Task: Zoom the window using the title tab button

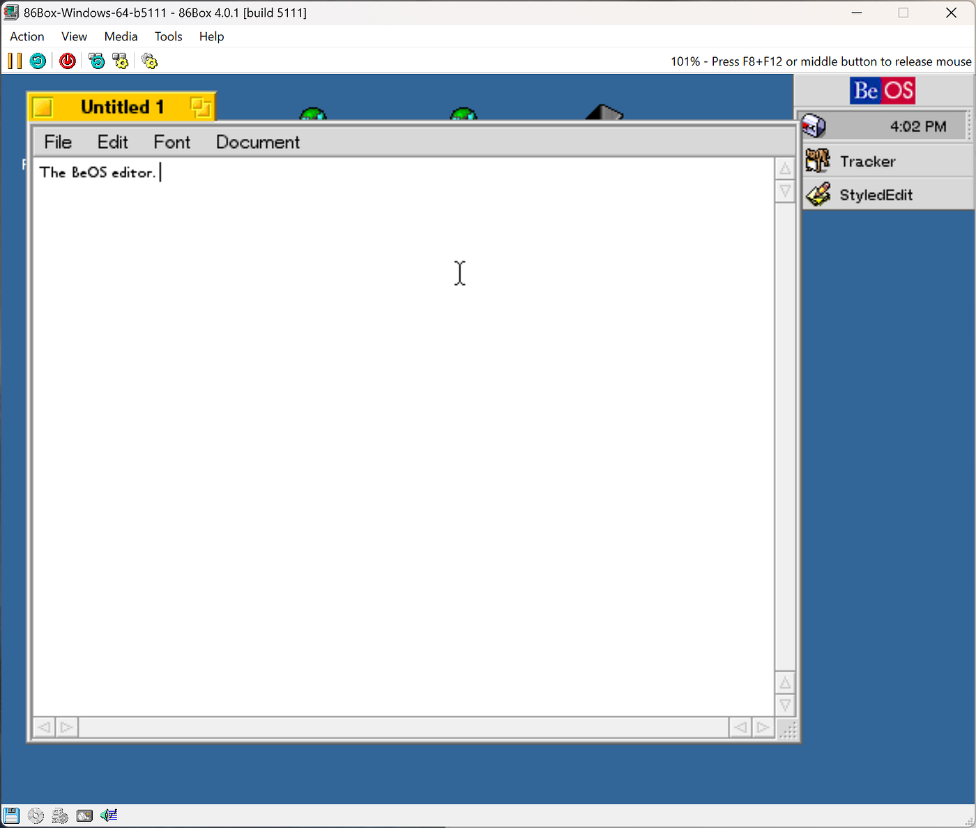Action: tap(201, 107)
